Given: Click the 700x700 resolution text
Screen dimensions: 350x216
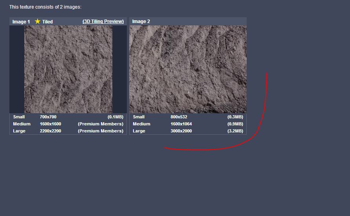Looking at the screenshot, I should [x=48, y=117].
